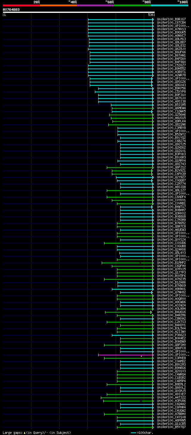191x435 pixels.
Task: Click the orange ~40% identity legend segment
Action: [x=58, y=5]
